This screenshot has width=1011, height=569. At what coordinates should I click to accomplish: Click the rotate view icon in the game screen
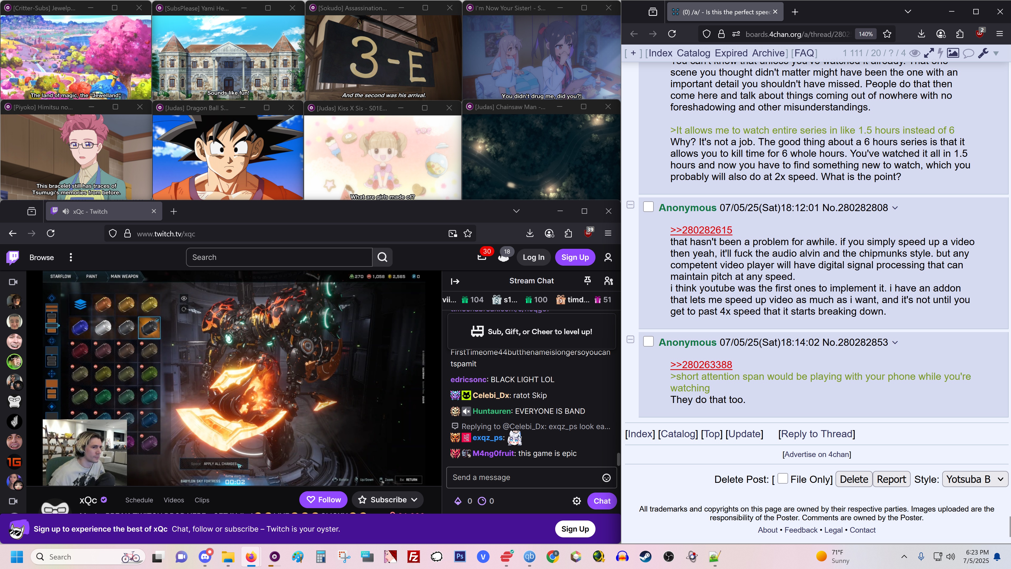pyautogui.click(x=184, y=309)
